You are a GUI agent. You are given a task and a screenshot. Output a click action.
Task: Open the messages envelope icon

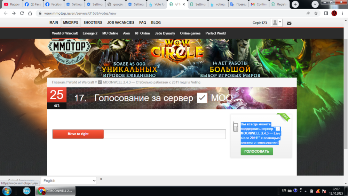tap(289, 23)
